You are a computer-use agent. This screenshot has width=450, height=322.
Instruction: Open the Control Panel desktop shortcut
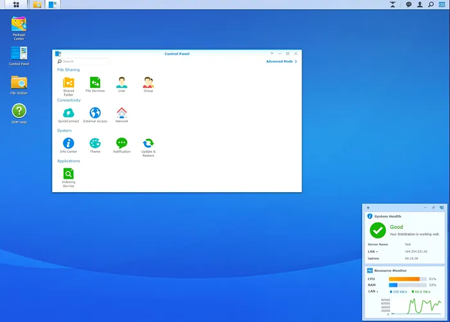19,56
